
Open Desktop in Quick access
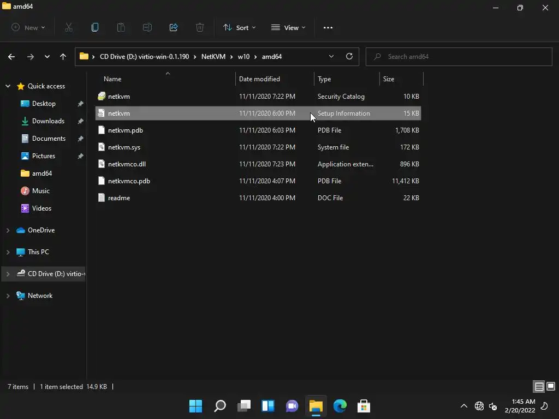coord(44,104)
